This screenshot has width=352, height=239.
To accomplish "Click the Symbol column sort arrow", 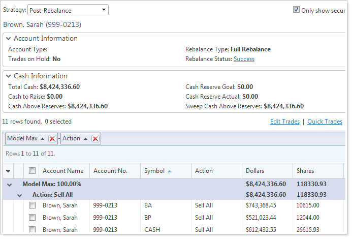I will tap(169, 171).
